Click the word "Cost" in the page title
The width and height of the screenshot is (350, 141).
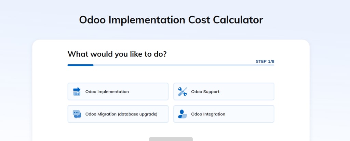click(x=199, y=20)
